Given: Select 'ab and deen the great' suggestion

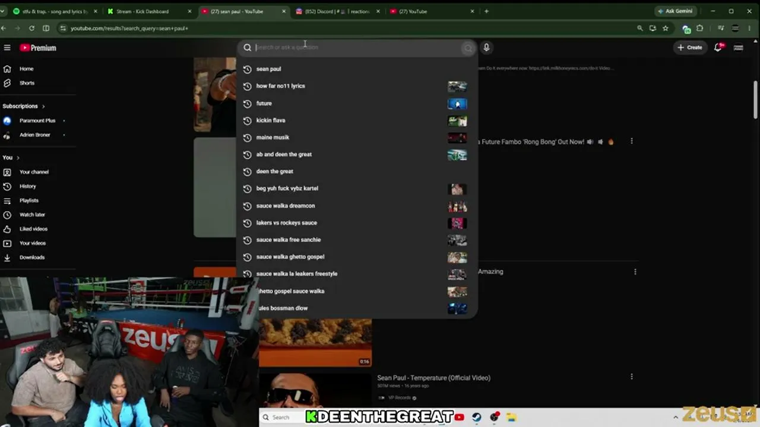Looking at the screenshot, I should click(x=357, y=154).
